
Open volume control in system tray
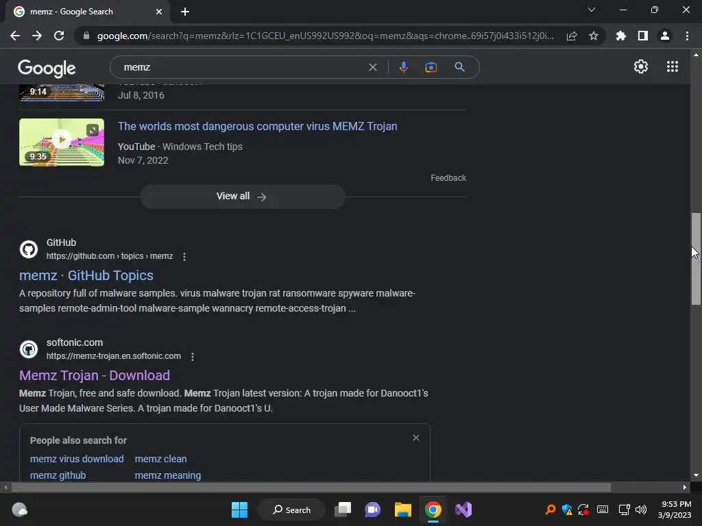click(641, 510)
